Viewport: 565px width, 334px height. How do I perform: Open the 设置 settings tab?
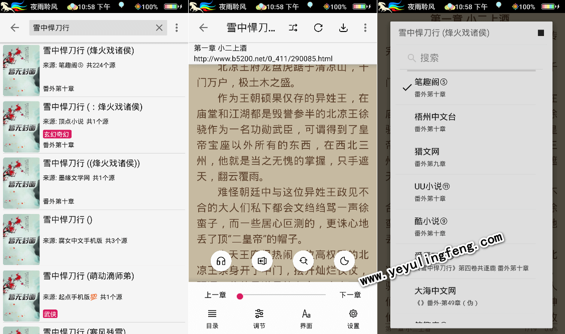click(353, 319)
